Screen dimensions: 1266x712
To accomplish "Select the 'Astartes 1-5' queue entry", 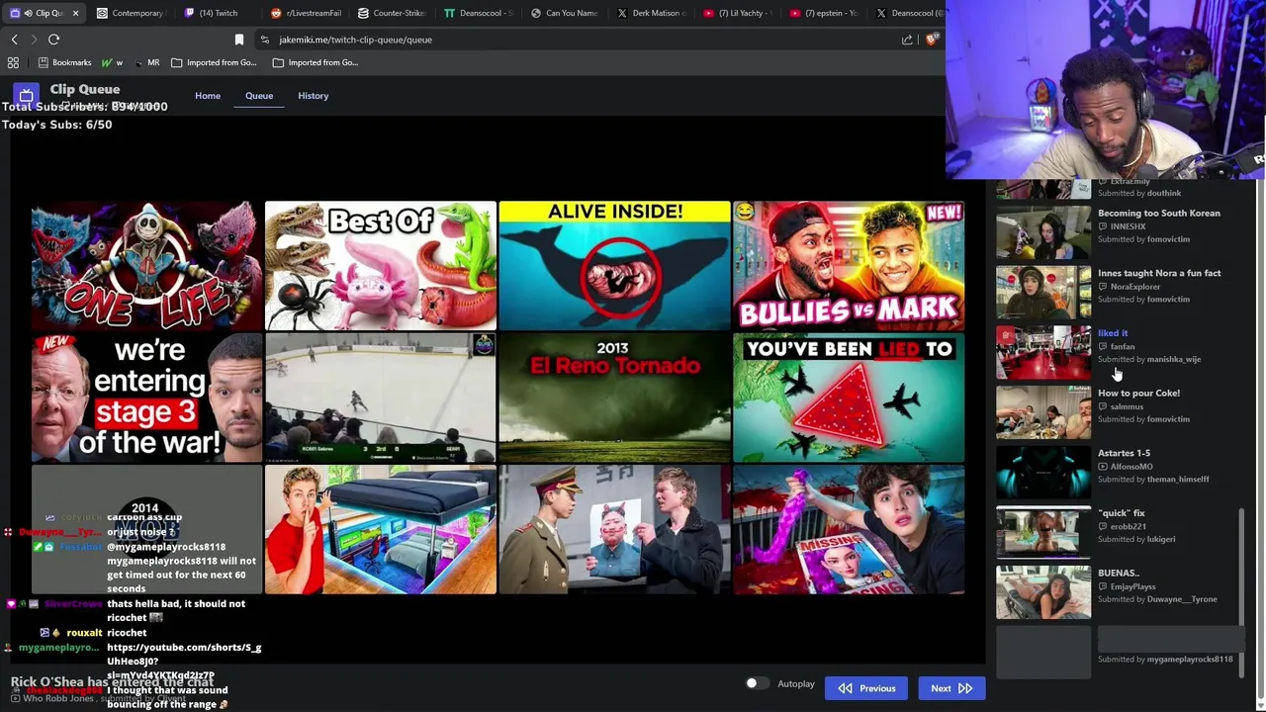I will tap(1124, 453).
